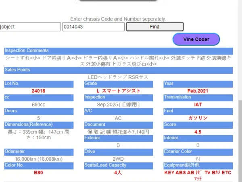Click the Grade header label
Screen dimensions: 242x182
(x=118, y=84)
